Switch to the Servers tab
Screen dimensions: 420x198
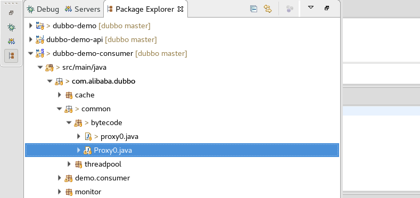pos(83,9)
